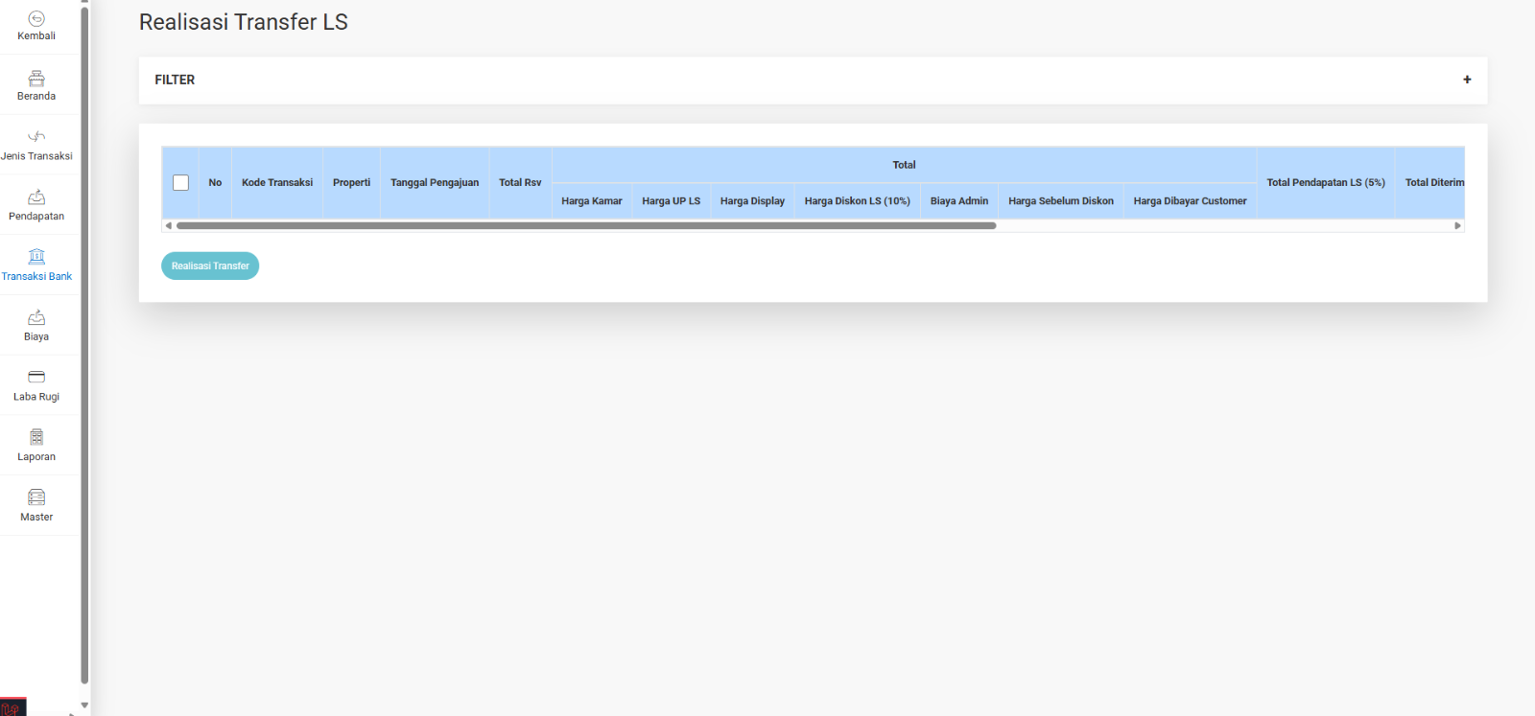Open the Laporan report icon

tap(36, 437)
